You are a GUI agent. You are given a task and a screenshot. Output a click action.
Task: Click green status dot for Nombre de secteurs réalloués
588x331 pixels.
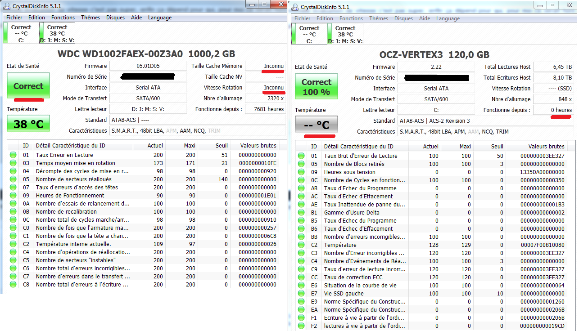13,179
